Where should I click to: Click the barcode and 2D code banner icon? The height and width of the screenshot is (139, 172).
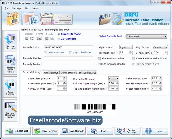pyautogui.click(x=30, y=19)
